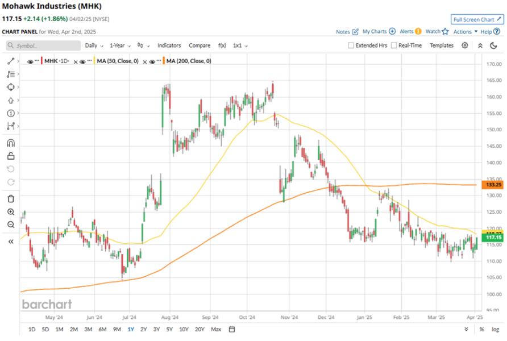Switch axis to percent scale
This screenshot has width=507, height=341.
pos(482,329)
